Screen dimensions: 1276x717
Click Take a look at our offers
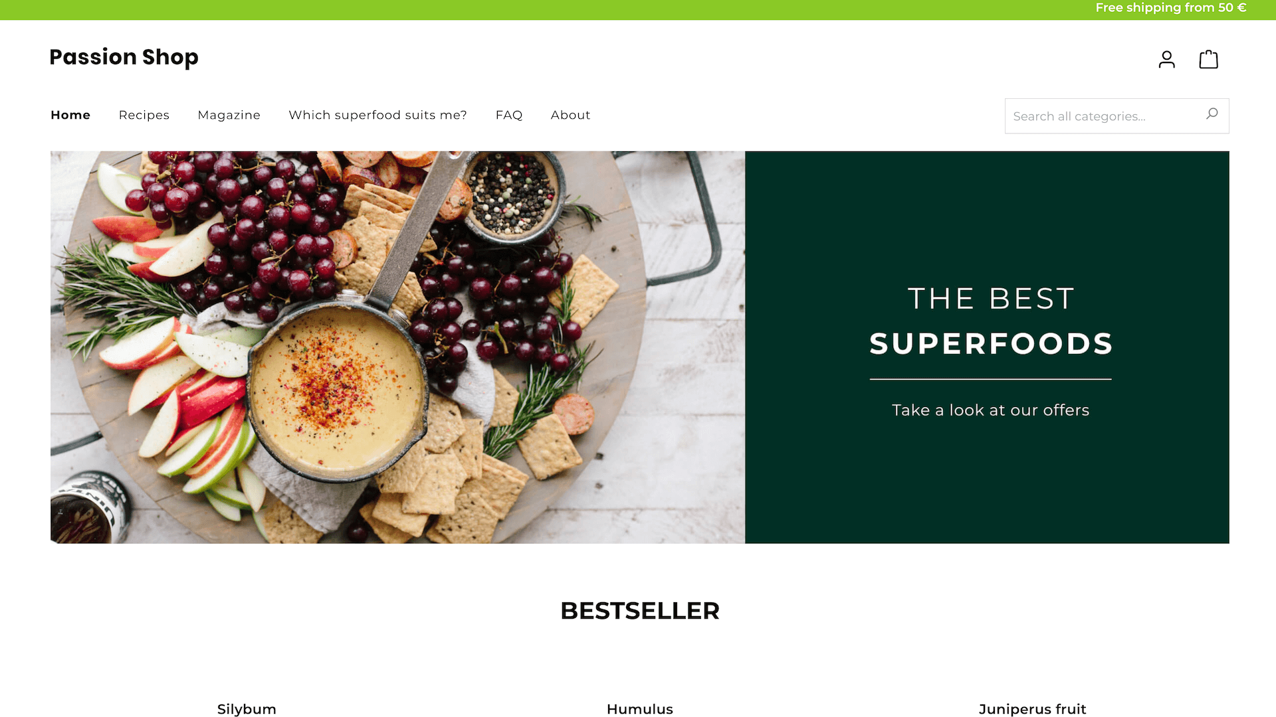point(991,410)
